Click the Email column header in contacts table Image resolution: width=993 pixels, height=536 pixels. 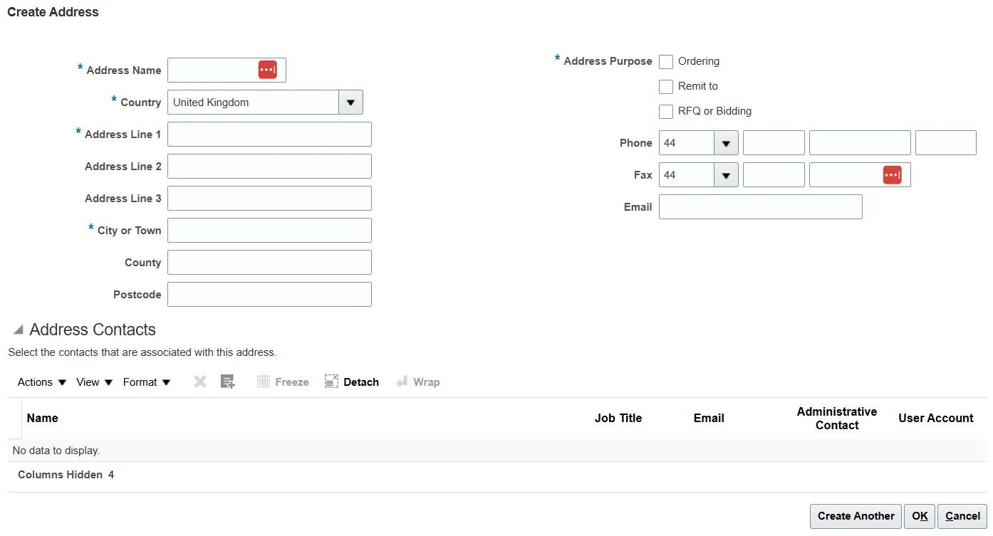point(709,419)
